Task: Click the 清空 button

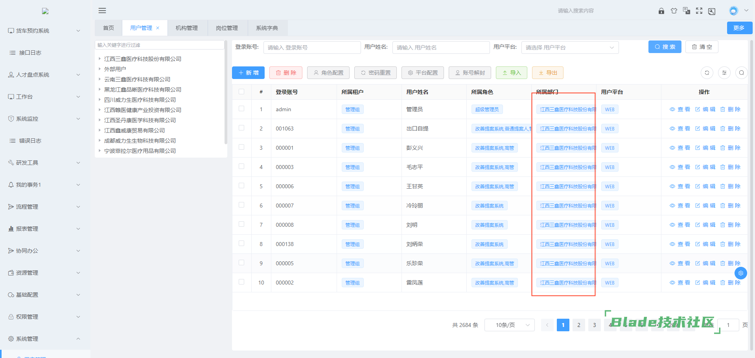Action: coord(702,47)
